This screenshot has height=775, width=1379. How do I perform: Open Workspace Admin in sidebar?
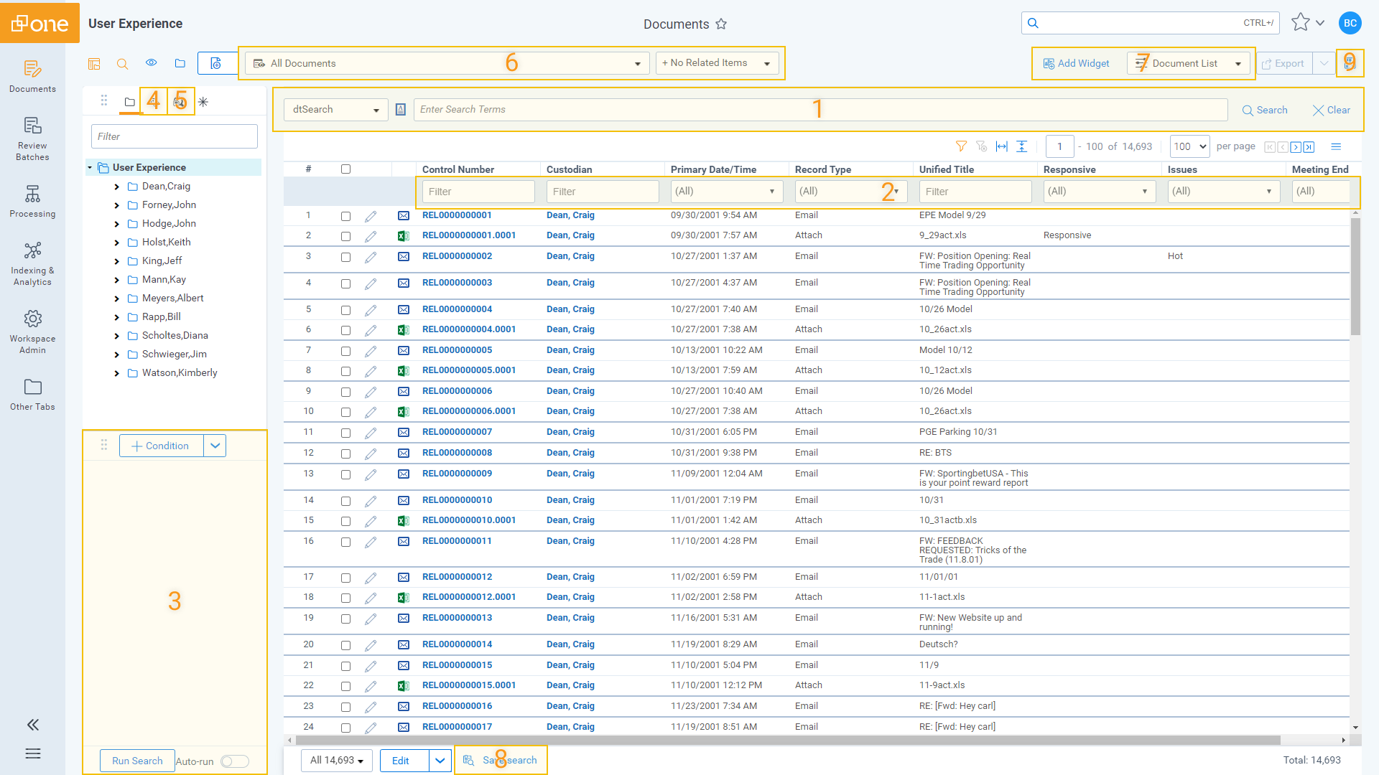pyautogui.click(x=32, y=332)
